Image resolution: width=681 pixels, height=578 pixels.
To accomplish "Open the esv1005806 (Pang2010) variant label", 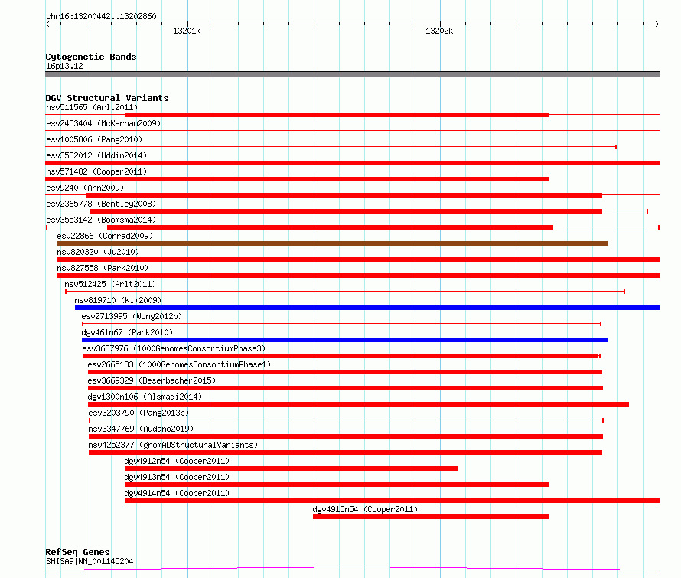I will (94, 139).
